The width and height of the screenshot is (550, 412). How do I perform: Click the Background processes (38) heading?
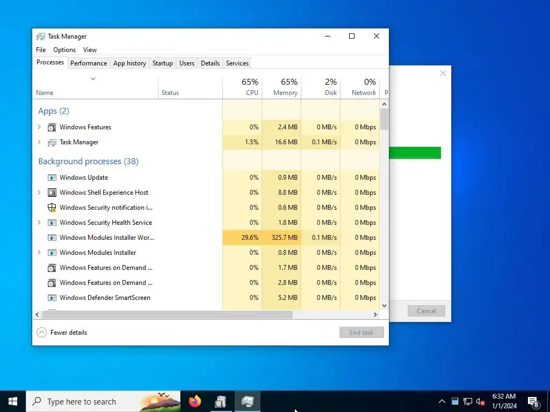[89, 161]
